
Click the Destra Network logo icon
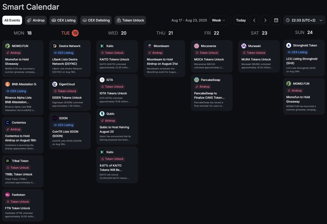pyautogui.click(x=55, y=46)
